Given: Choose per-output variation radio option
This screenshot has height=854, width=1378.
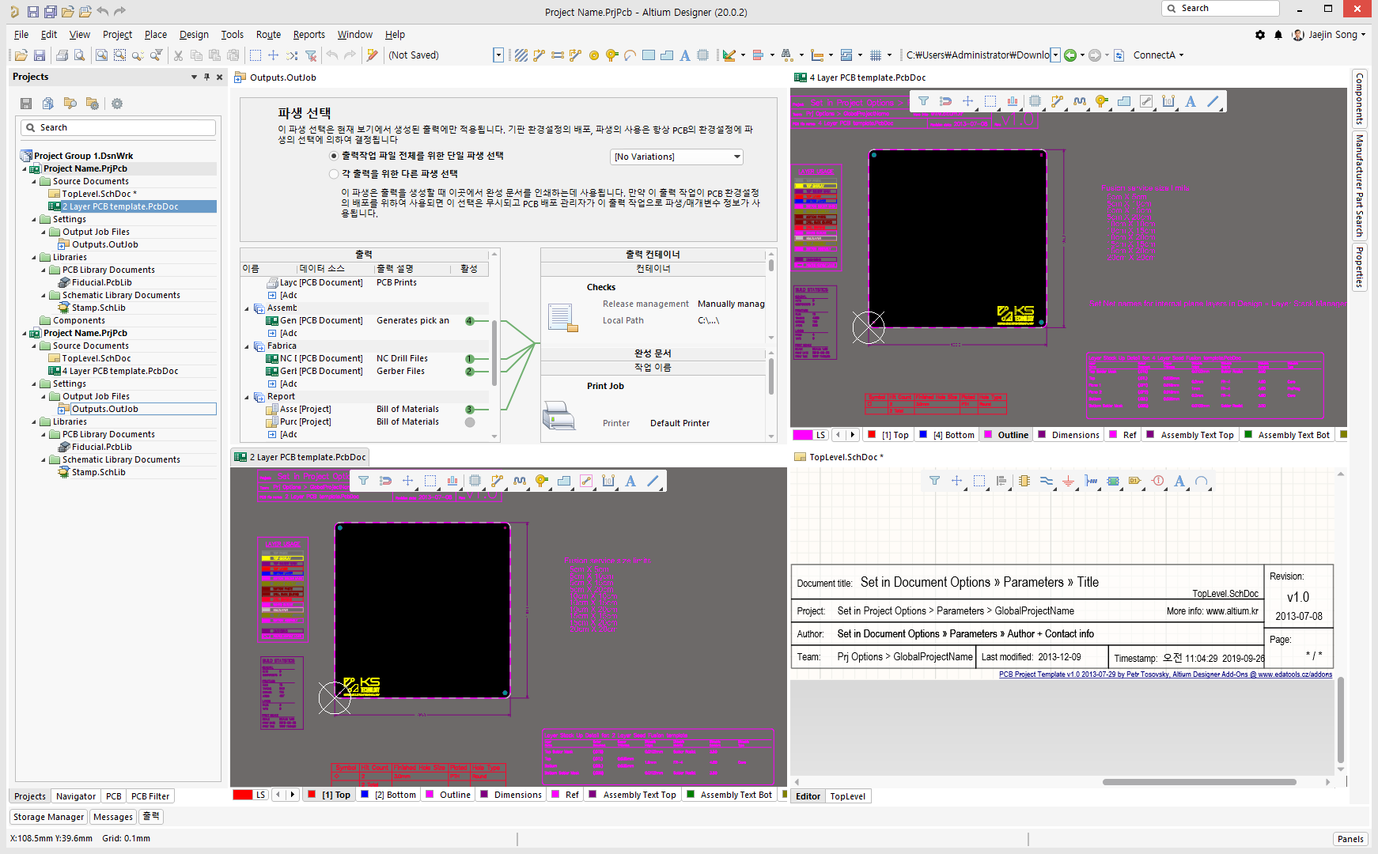Looking at the screenshot, I should (x=334, y=173).
